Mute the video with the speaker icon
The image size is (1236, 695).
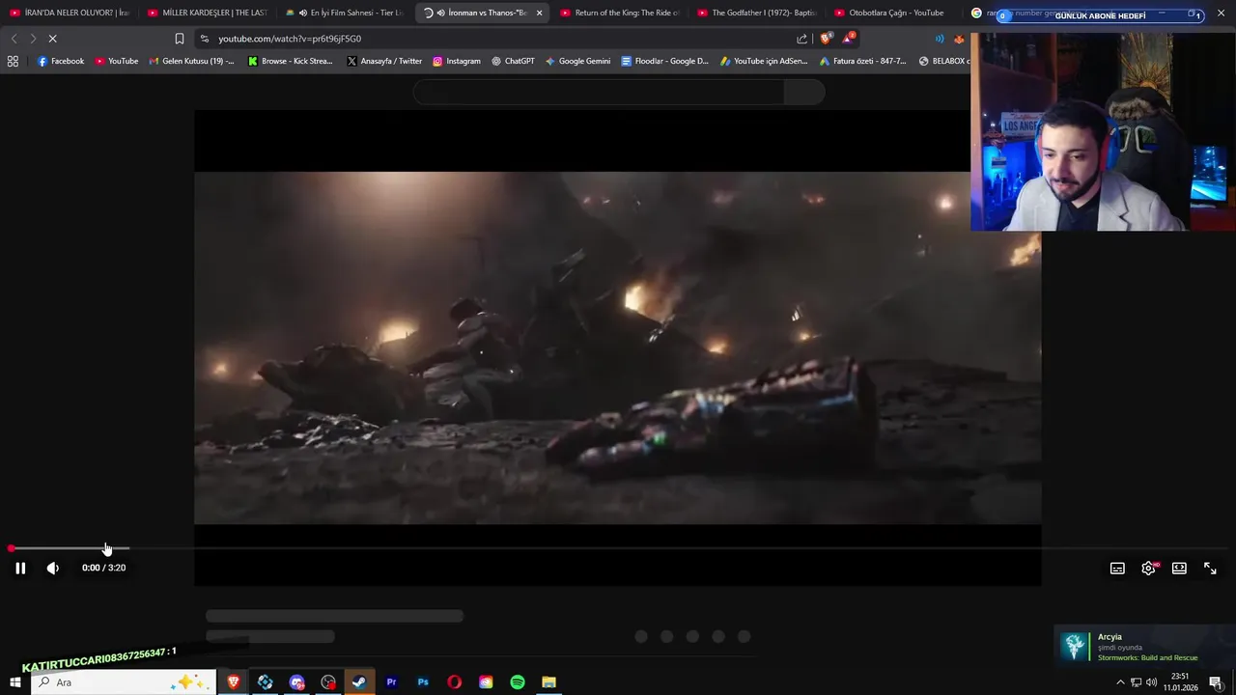pos(53,568)
